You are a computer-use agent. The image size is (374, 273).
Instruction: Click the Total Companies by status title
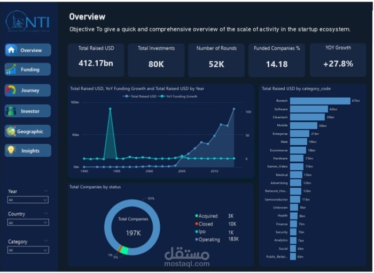coord(95,187)
